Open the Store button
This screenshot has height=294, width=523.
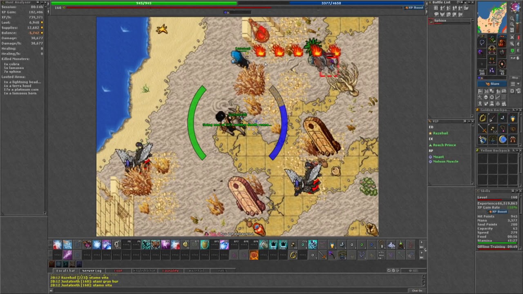tap(492, 84)
